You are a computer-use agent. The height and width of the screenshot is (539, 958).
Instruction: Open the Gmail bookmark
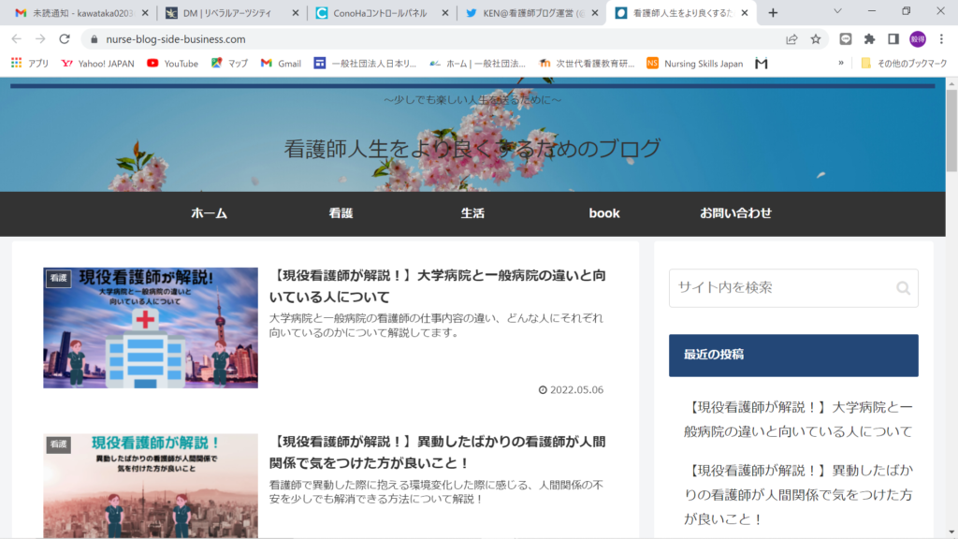point(281,63)
